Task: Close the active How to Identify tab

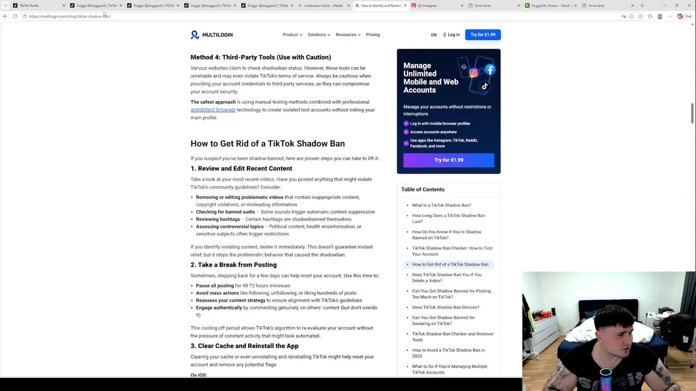Action: tap(405, 5)
